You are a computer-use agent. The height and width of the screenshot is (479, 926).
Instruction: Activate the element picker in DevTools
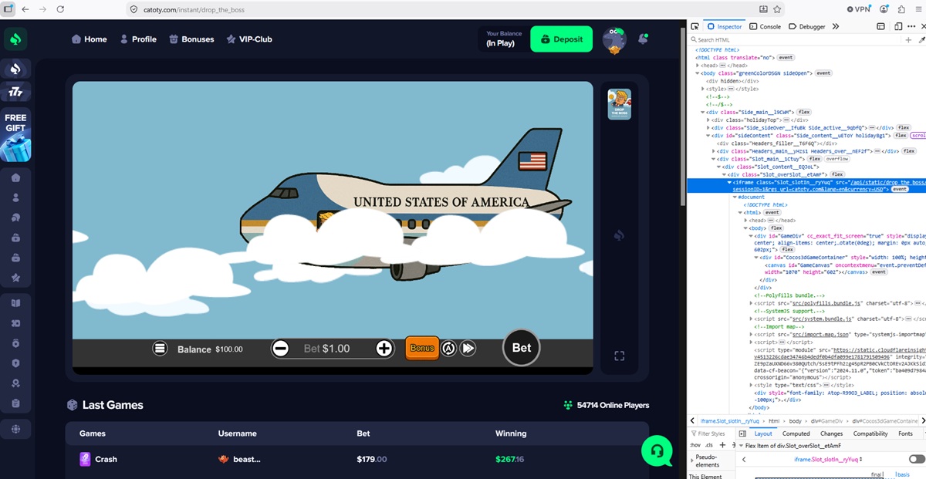pyautogui.click(x=695, y=26)
